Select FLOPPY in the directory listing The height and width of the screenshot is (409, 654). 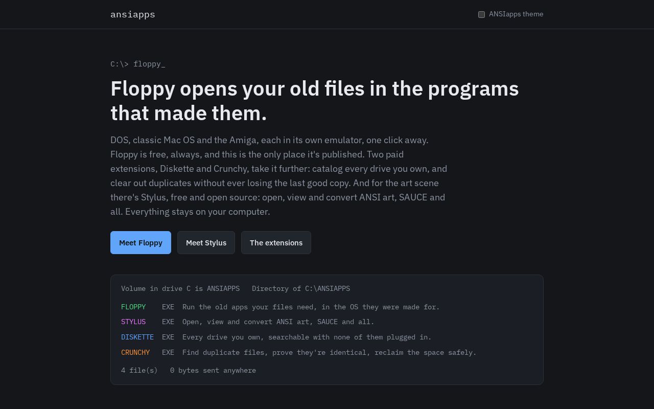click(133, 307)
